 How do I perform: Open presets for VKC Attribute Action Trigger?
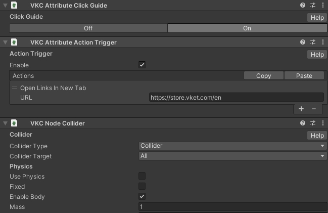pos(312,42)
